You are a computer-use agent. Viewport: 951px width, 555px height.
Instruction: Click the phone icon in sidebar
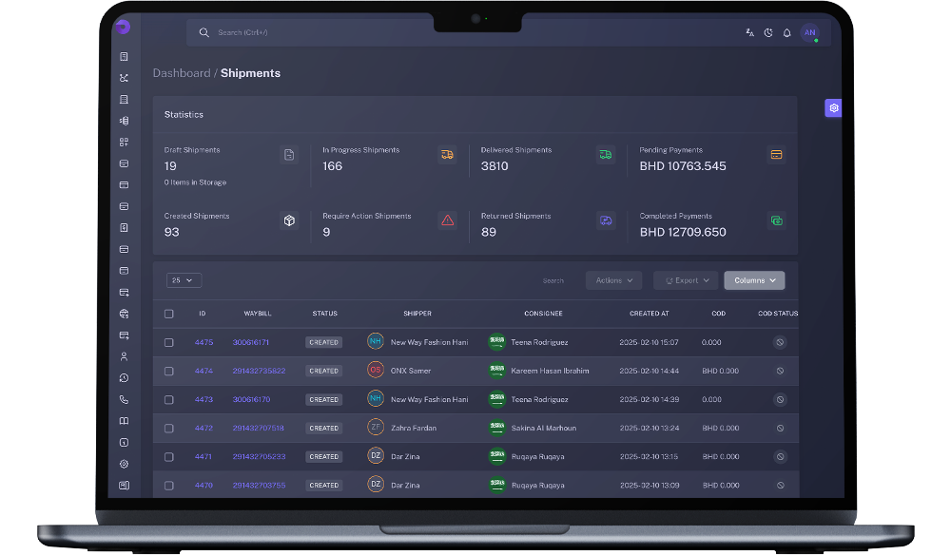tap(124, 400)
